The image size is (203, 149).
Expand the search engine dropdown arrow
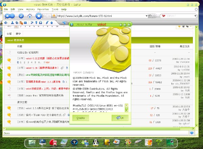click(195, 16)
